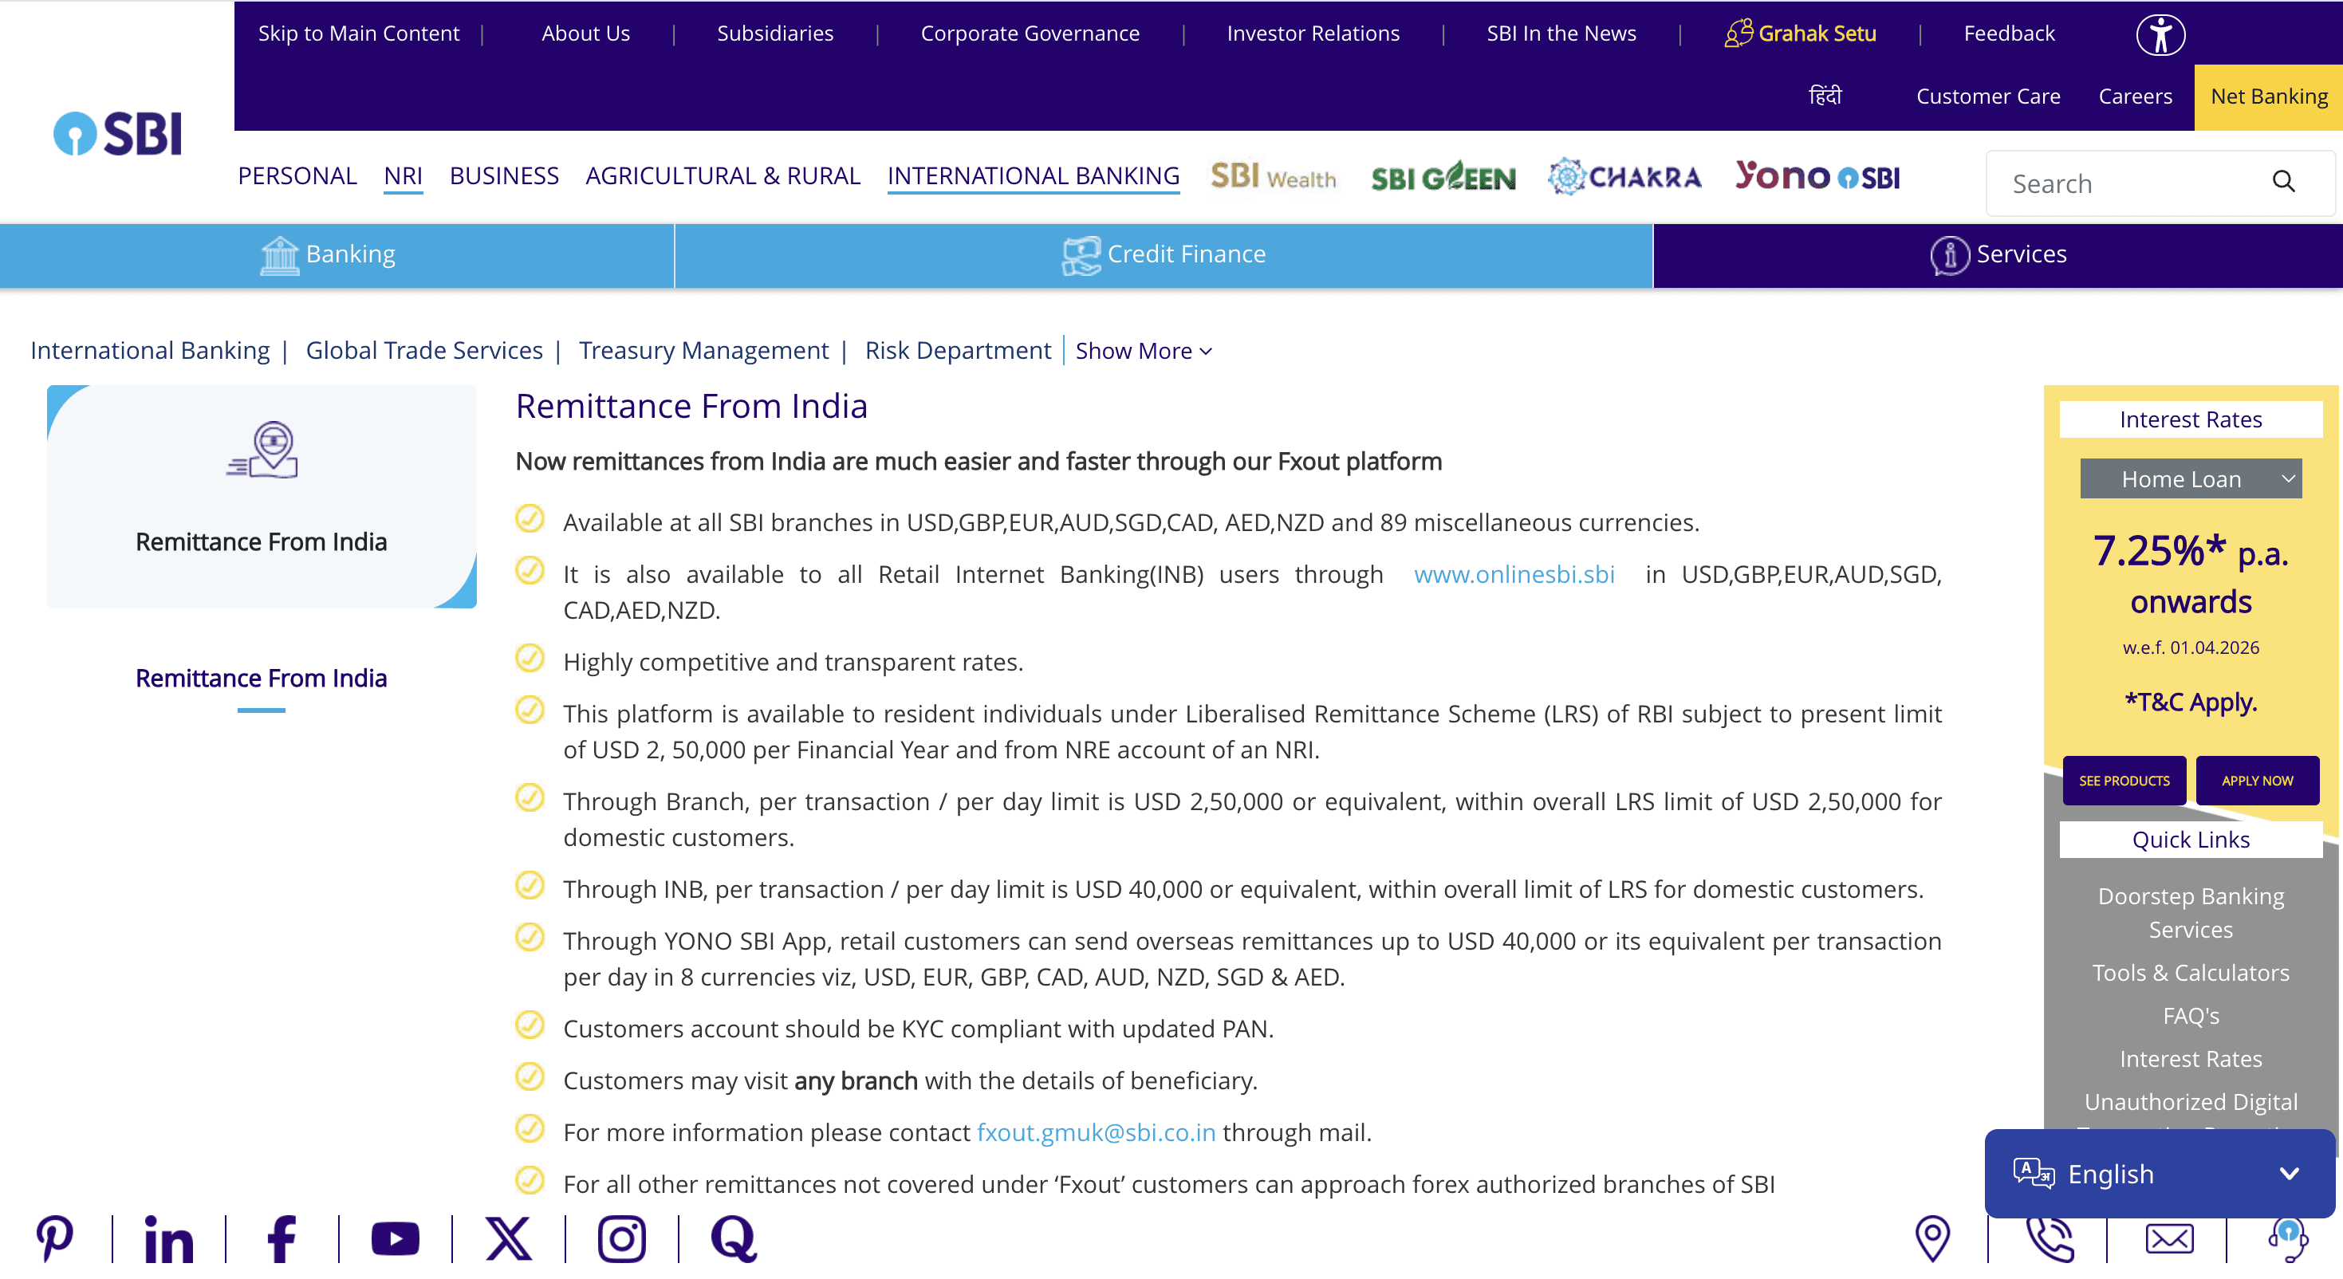This screenshot has height=1279, width=2343.
Task: Open the Home Loan rates dropdown
Action: point(2190,478)
